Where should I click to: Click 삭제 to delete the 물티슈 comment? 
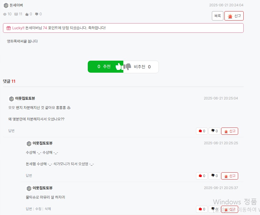click(48, 209)
